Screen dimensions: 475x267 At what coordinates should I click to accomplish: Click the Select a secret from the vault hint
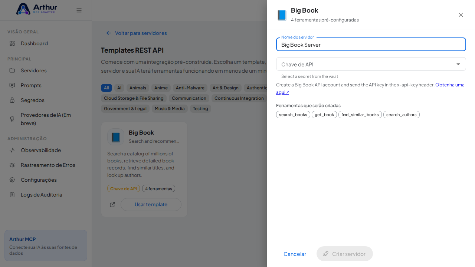pos(309,76)
